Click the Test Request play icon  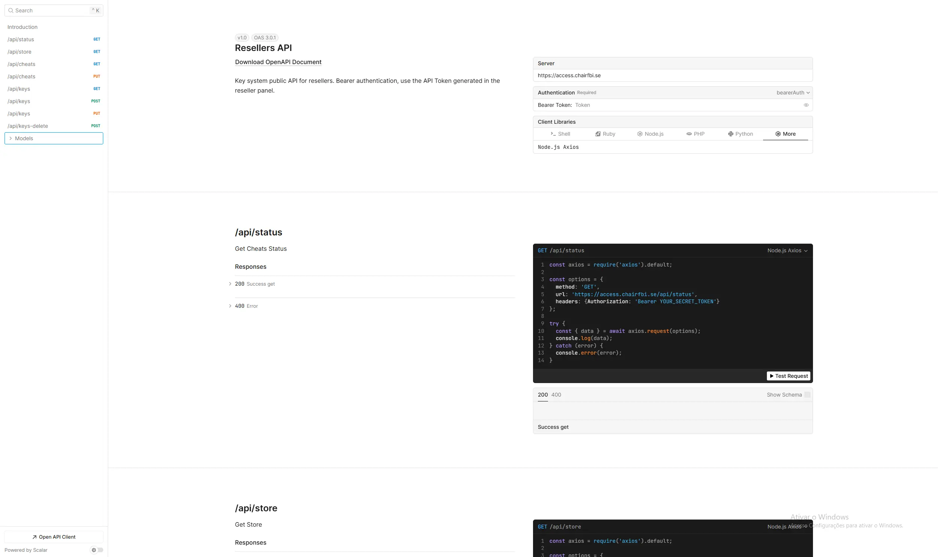pyautogui.click(x=771, y=376)
